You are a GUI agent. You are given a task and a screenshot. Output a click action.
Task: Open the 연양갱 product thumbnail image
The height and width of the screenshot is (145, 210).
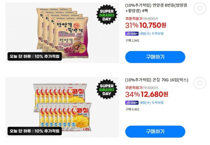point(62,33)
